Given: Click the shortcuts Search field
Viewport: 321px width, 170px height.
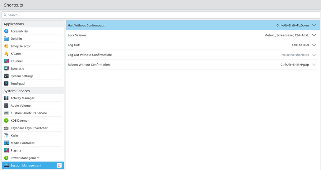Looking at the screenshot, I should tap(161, 15).
